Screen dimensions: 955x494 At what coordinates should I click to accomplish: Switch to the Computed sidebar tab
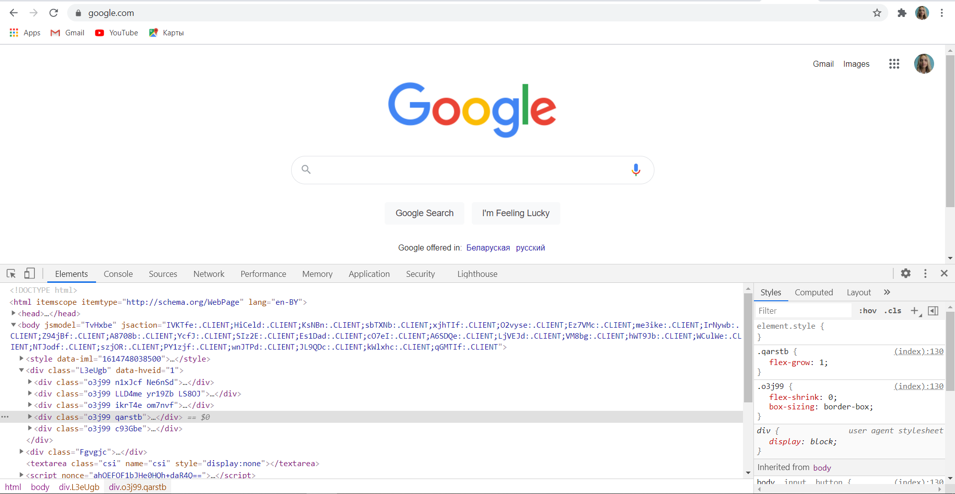[814, 292]
